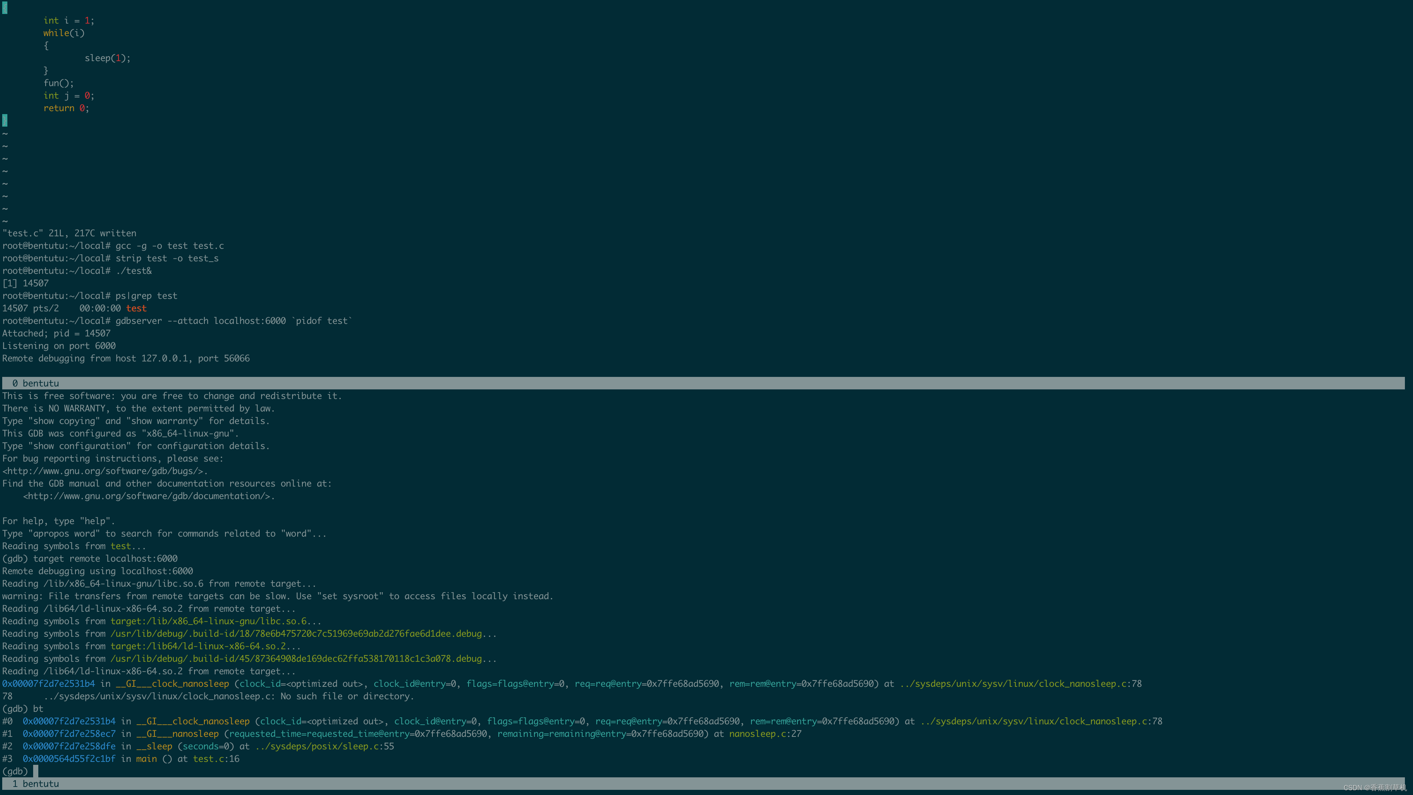Click the 'Listening on port 6000' line
Viewport: 1413px width, 795px height.
coord(59,346)
